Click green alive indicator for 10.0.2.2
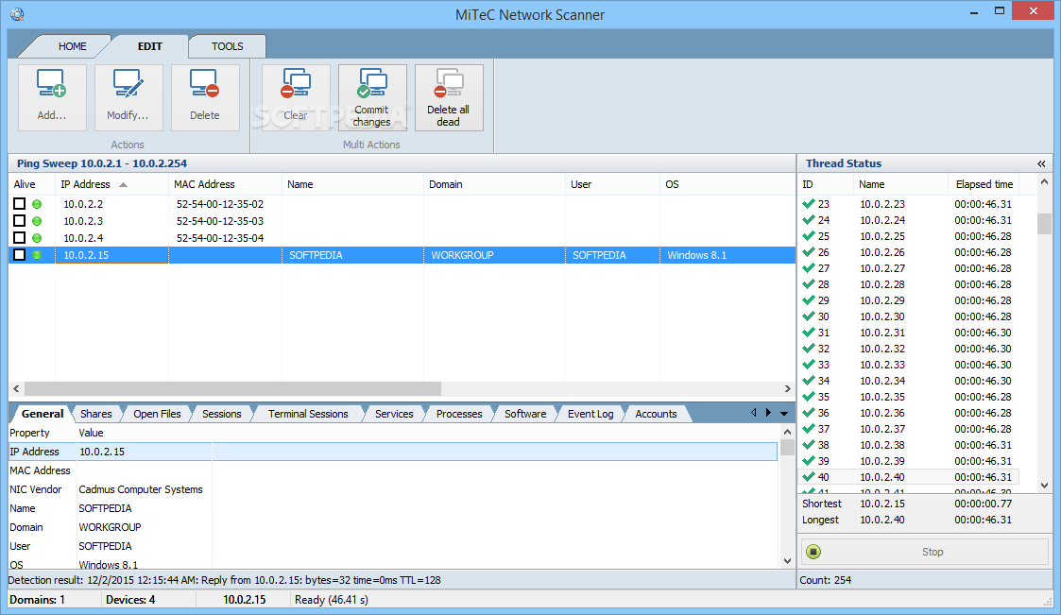Image resolution: width=1061 pixels, height=615 pixels. click(37, 204)
